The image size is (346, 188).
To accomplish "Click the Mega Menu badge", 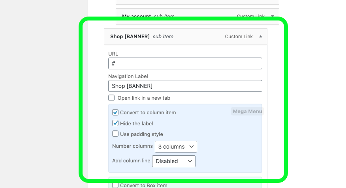I will point(247,112).
